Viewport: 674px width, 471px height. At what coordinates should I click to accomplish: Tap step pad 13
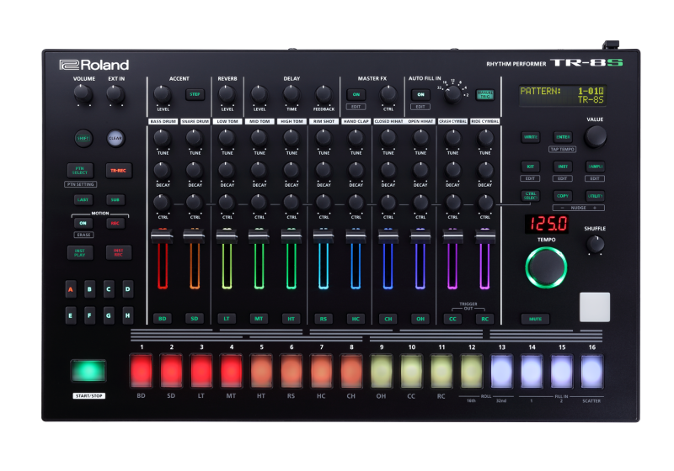(501, 371)
